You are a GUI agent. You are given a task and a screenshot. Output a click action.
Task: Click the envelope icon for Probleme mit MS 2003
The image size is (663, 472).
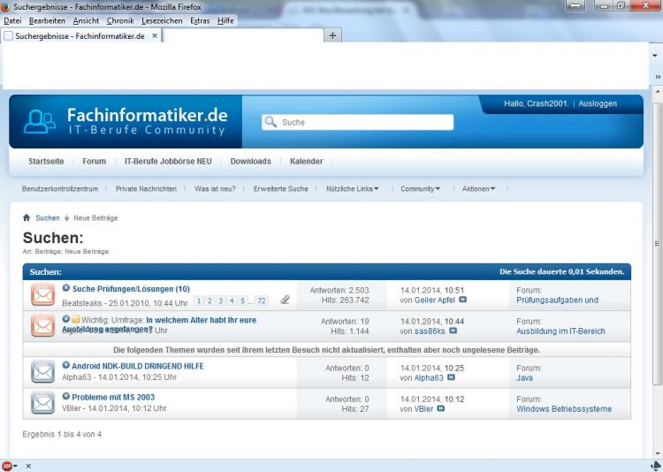click(42, 403)
